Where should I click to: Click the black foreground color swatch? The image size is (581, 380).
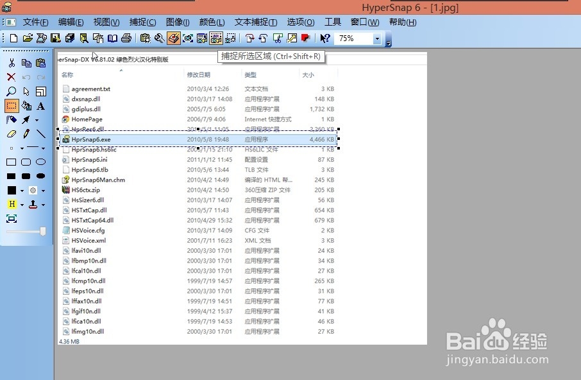(x=12, y=190)
